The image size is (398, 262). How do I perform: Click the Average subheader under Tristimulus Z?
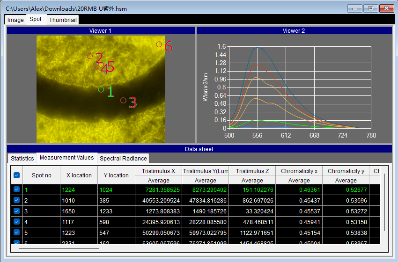(252, 180)
